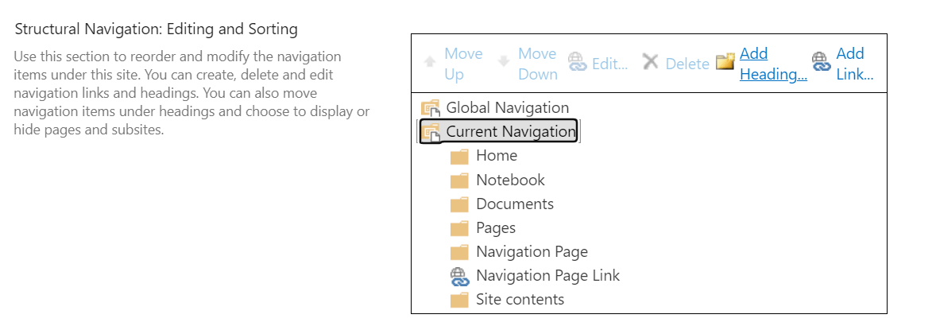The image size is (936, 330).
Task: Click the Navigation Page folder icon
Action: coord(459,252)
